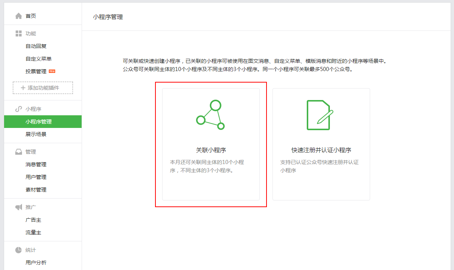Navigate to 消息管理
The image size is (454, 270).
click(x=36, y=164)
